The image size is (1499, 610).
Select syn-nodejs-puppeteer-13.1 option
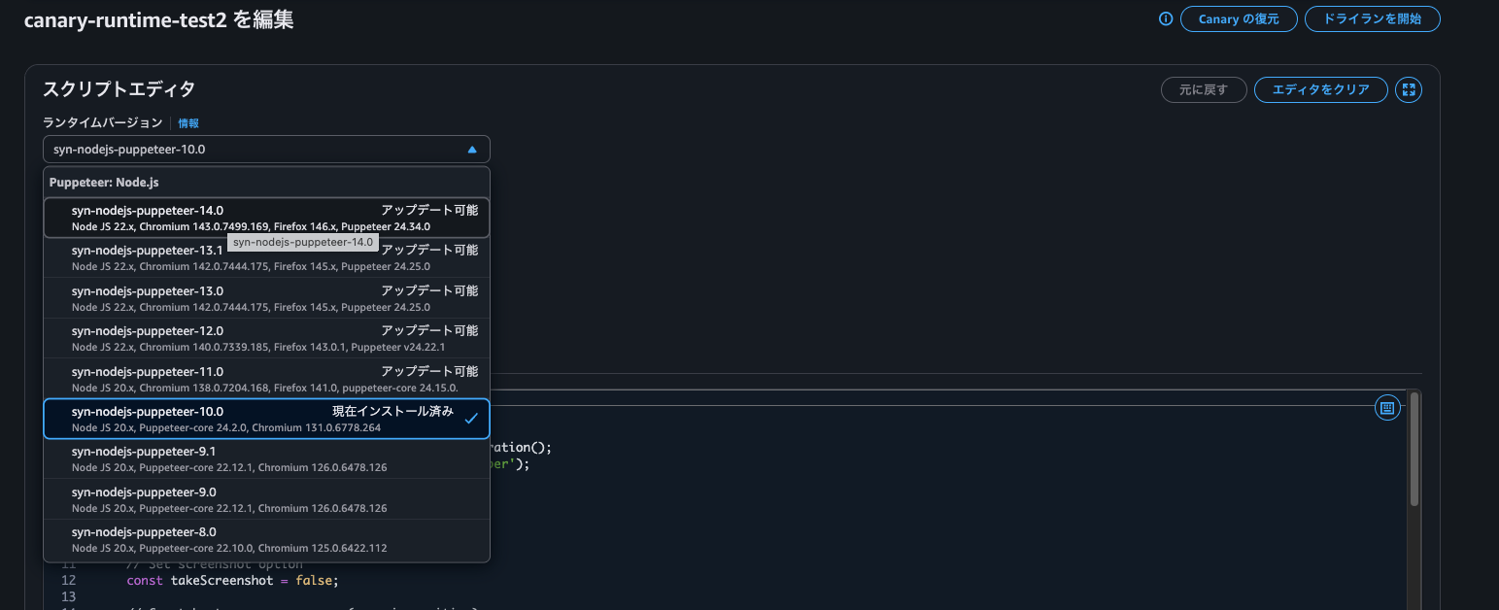tap(266, 257)
